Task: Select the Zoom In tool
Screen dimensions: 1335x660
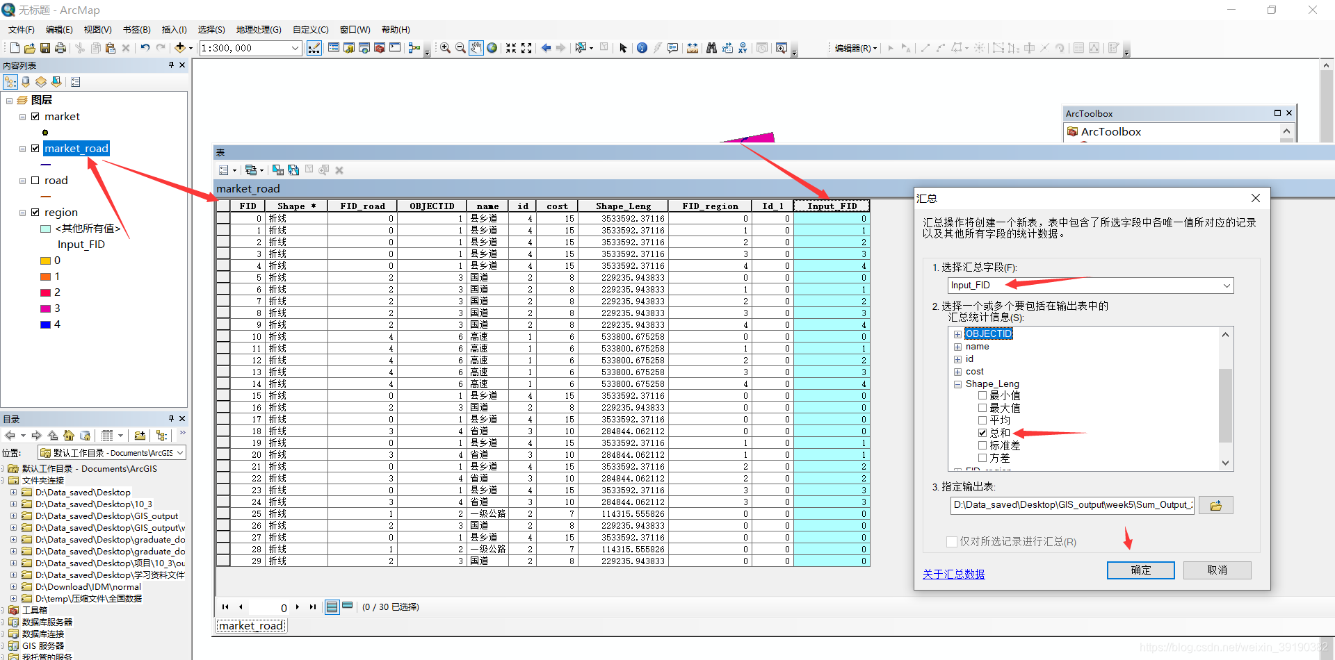Action: (445, 48)
